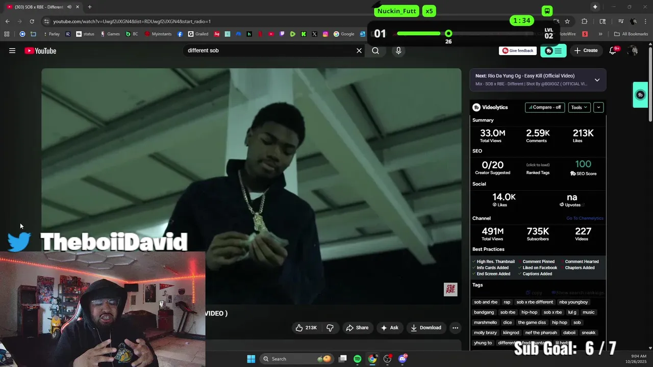Clear the YouTube search box text
The height and width of the screenshot is (367, 653).
359,50
